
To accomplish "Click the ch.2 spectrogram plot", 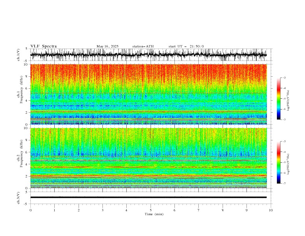I will coord(149,158).
